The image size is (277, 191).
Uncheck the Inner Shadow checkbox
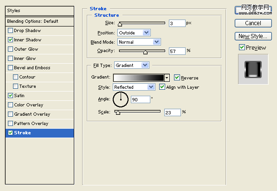(x=10, y=40)
